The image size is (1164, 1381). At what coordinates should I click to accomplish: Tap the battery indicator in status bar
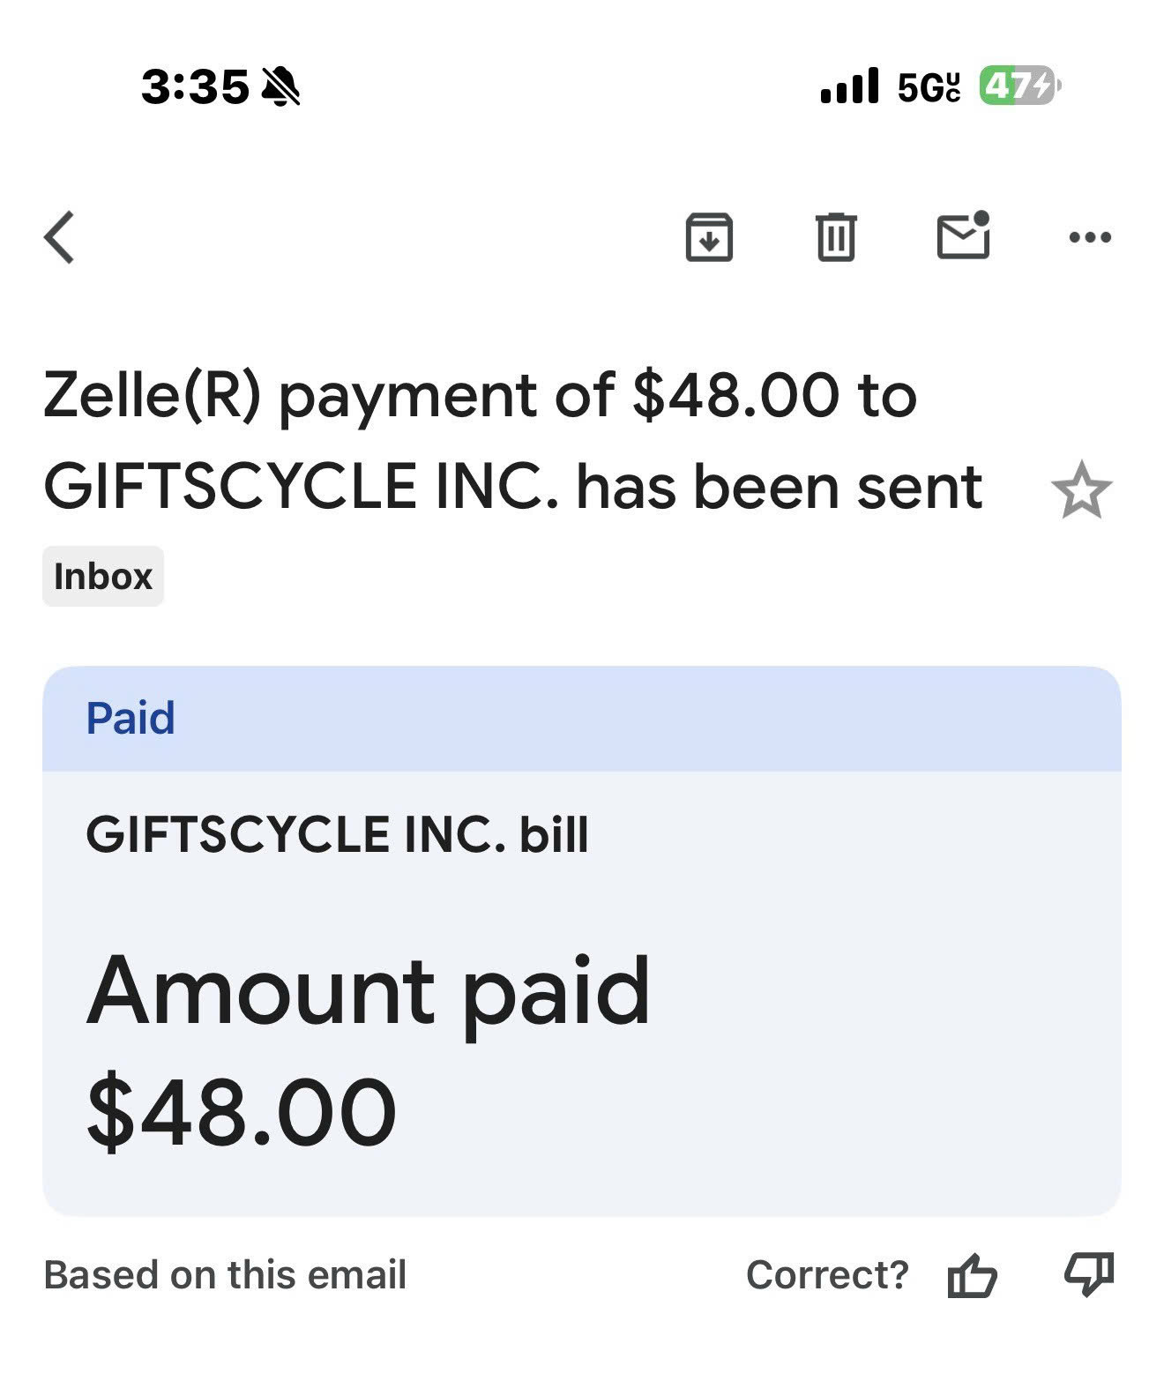coord(1019,86)
